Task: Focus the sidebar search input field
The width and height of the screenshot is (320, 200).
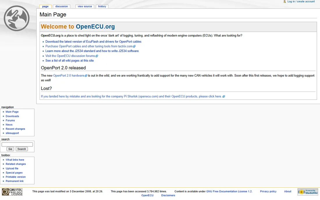Action: [17, 144]
